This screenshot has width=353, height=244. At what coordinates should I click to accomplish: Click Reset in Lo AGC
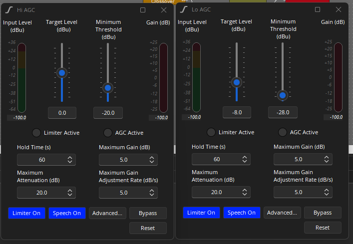tap(323, 228)
